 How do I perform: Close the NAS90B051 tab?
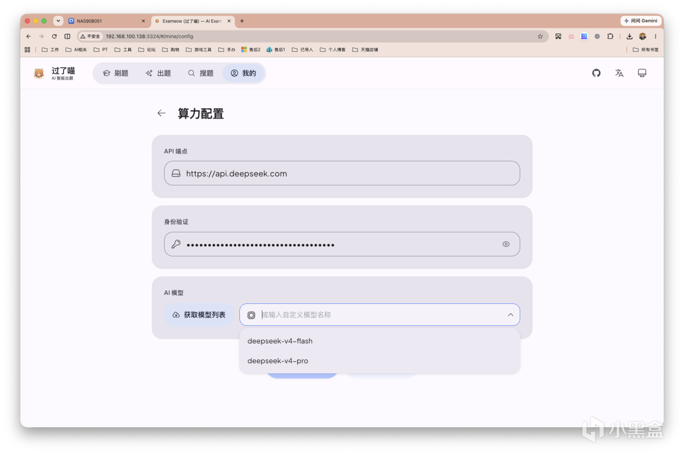point(143,21)
